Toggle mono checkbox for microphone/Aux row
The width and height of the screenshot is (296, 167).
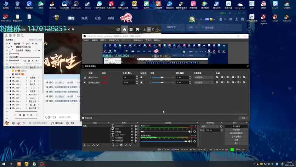click(141, 78)
